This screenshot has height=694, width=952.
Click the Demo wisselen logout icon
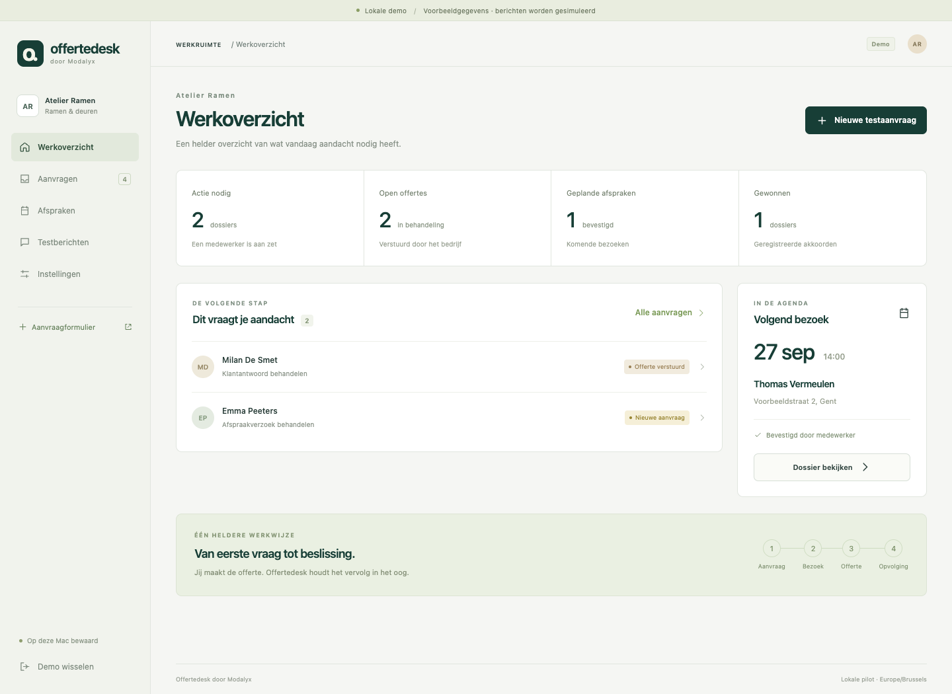(x=24, y=667)
